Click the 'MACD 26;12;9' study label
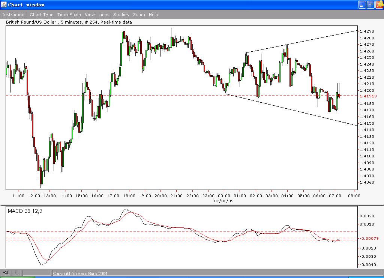 [25, 211]
